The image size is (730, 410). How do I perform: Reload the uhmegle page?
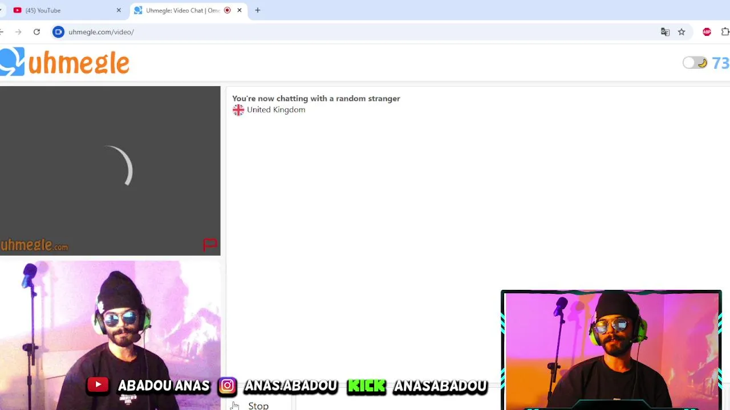click(36, 32)
